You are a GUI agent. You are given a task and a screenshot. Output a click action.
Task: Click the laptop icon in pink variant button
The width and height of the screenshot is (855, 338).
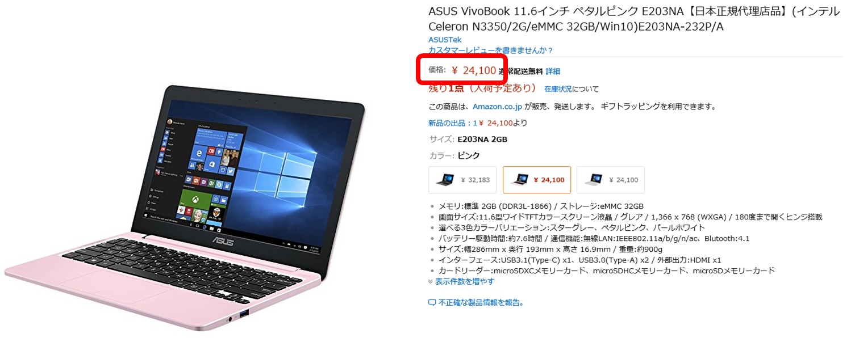coord(519,180)
